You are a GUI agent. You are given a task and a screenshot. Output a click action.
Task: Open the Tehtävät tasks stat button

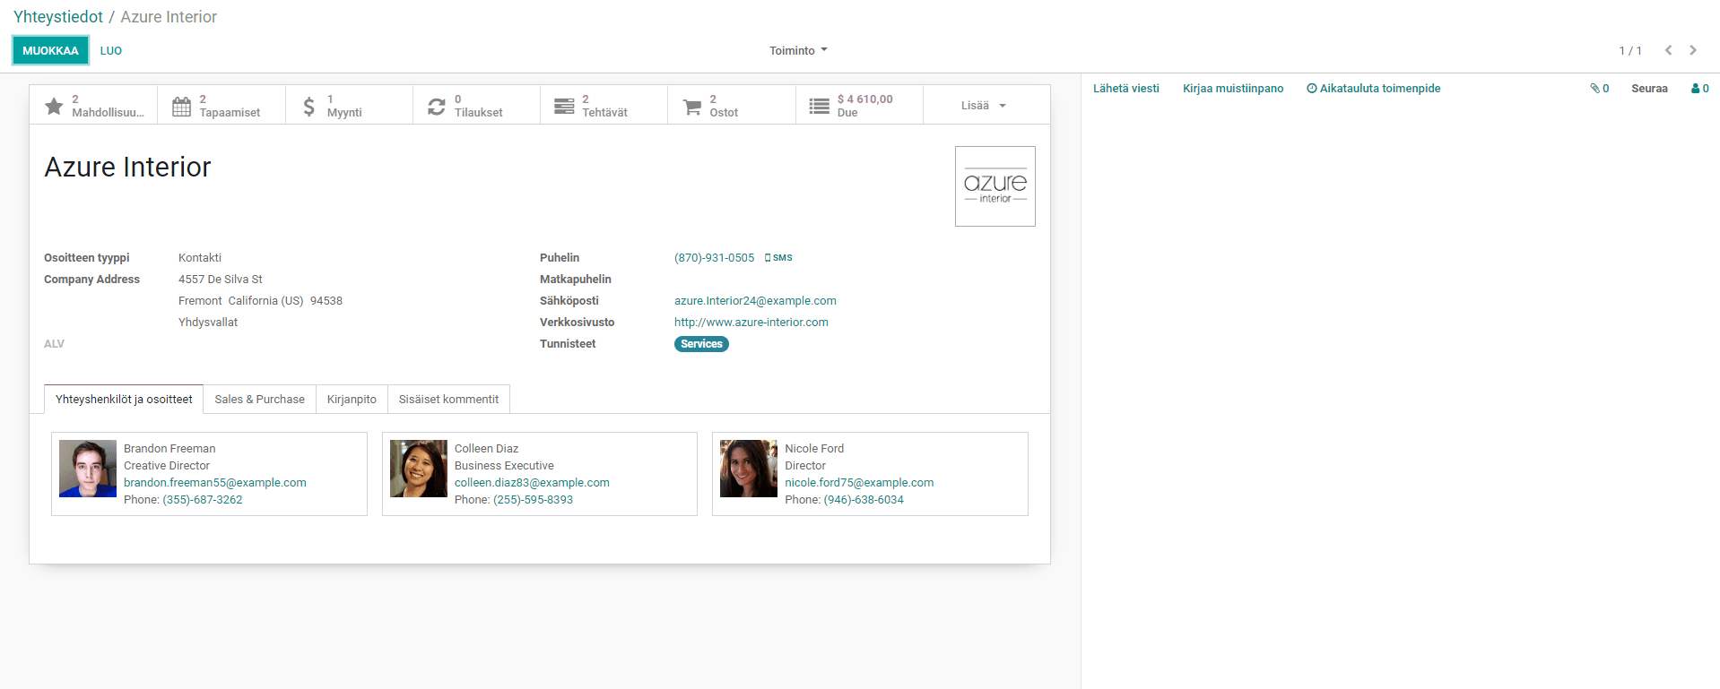[604, 105]
